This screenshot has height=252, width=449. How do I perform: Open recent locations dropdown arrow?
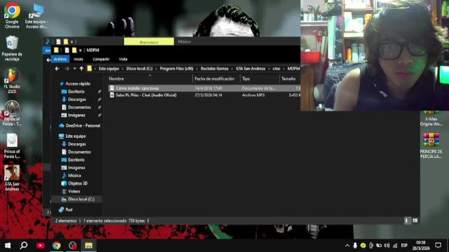point(74,69)
